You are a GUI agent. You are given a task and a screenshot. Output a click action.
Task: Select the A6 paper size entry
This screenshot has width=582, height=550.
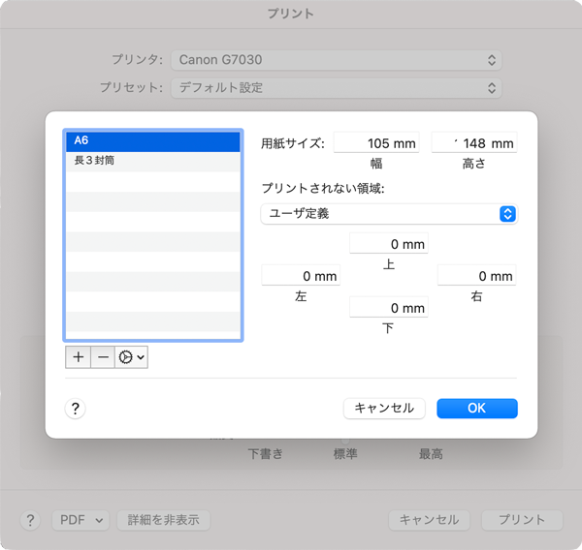[152, 141]
